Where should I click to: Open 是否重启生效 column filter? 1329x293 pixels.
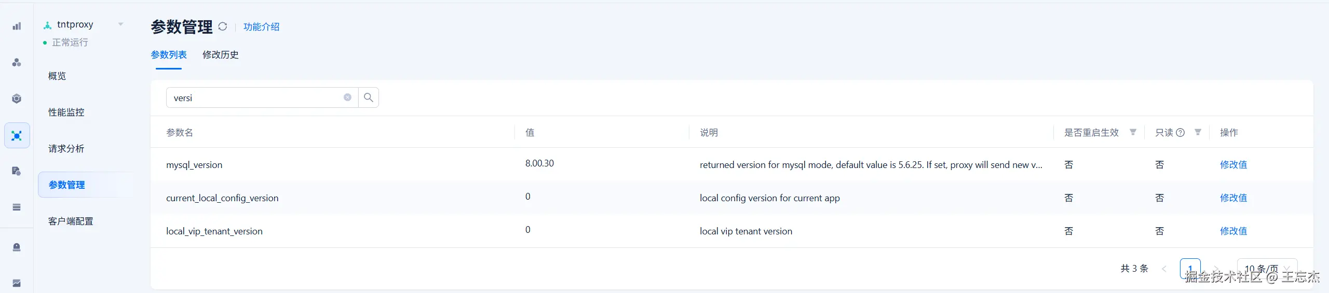1133,132
